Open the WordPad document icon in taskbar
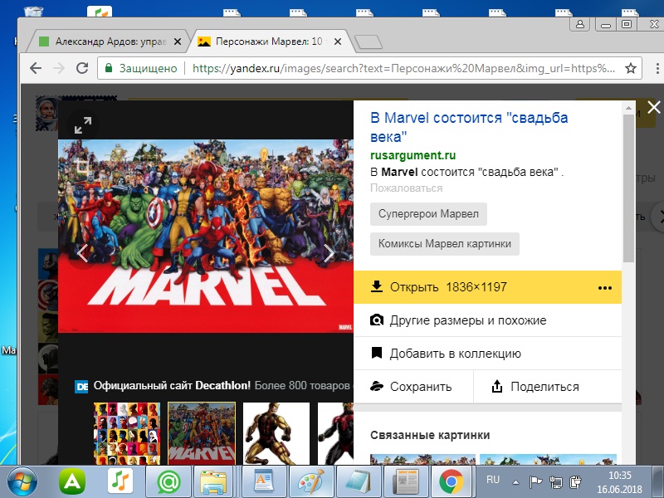The image size is (664, 498). click(264, 482)
